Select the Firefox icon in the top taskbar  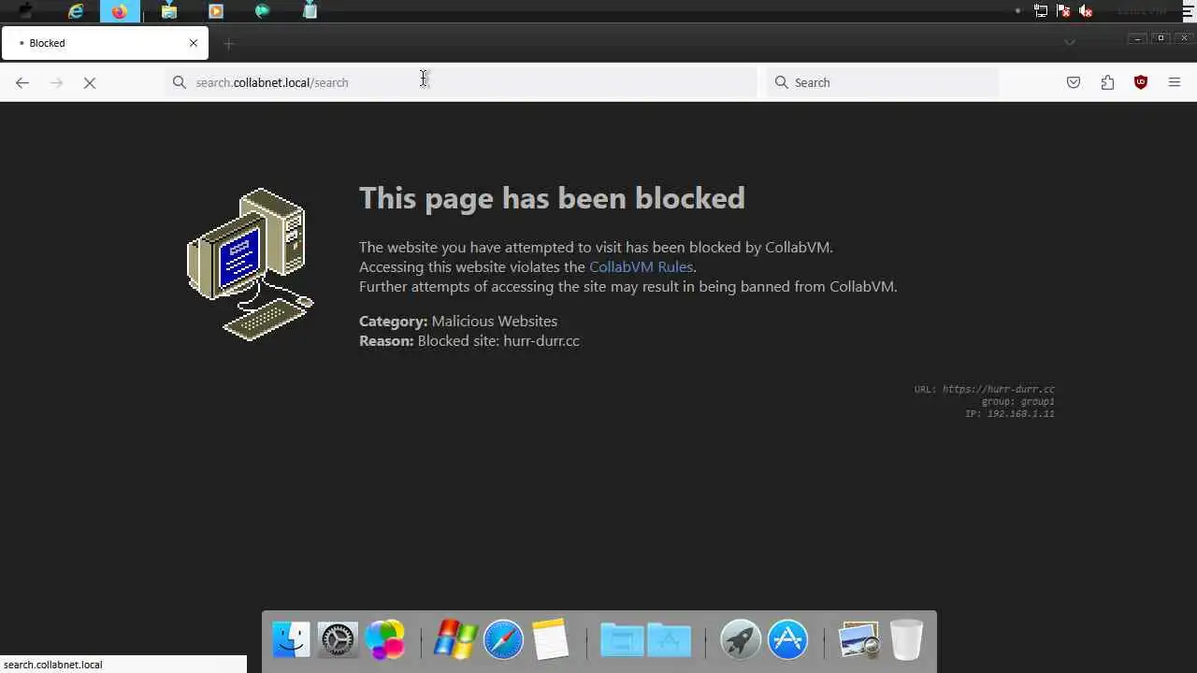120,11
